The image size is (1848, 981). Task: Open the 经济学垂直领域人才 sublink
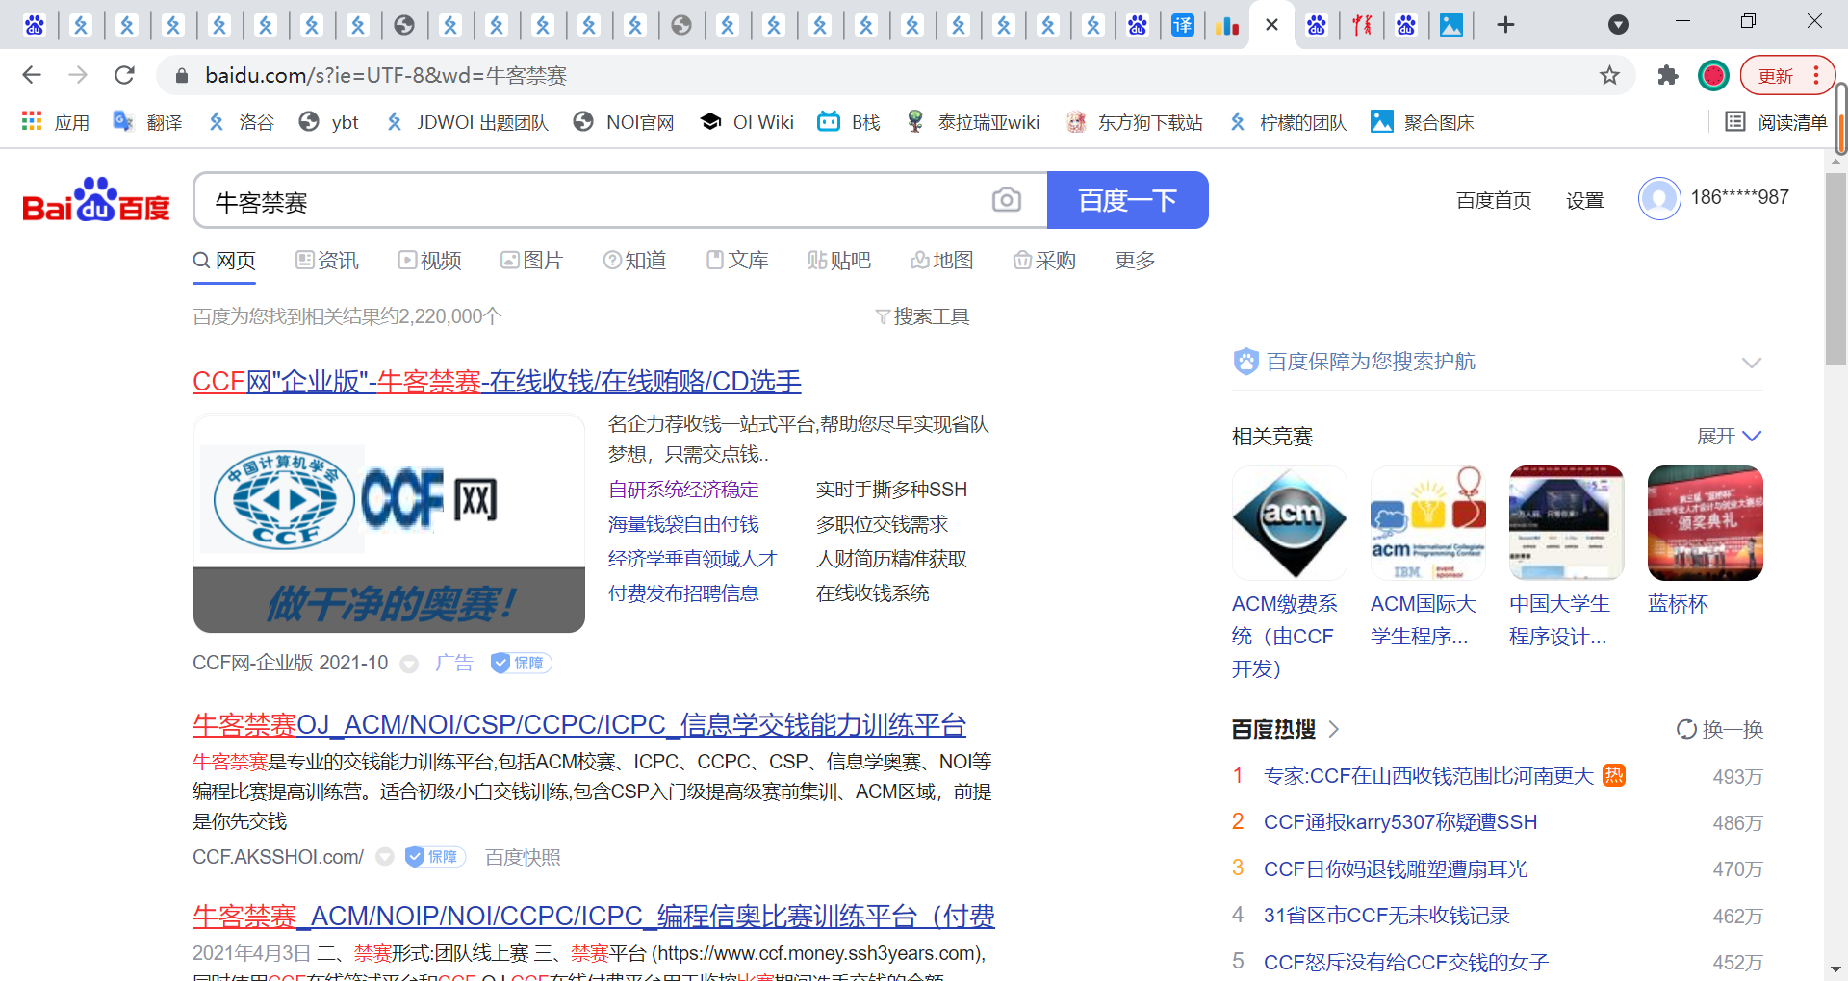[692, 559]
